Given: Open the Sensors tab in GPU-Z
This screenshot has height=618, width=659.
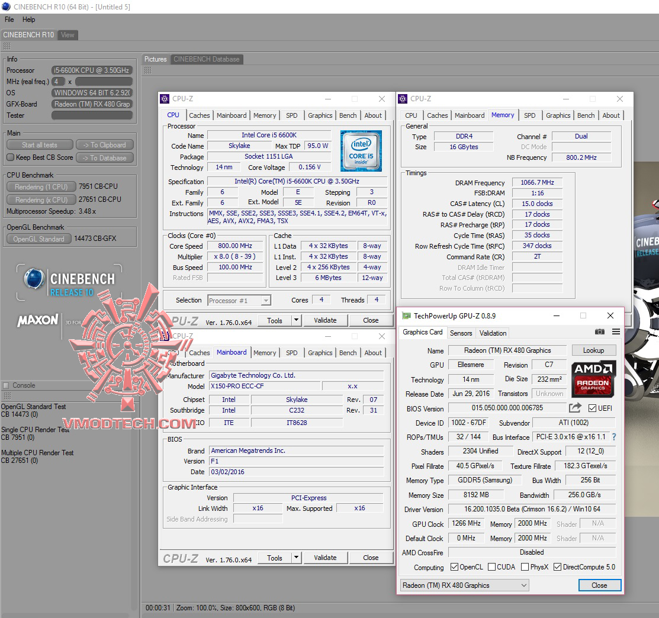Looking at the screenshot, I should tap(461, 333).
